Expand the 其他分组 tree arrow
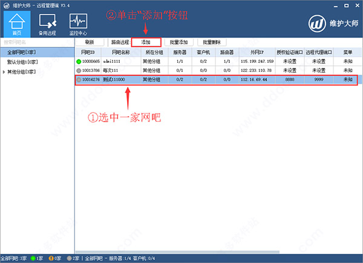The height and width of the screenshot is (263, 363). 4,72
